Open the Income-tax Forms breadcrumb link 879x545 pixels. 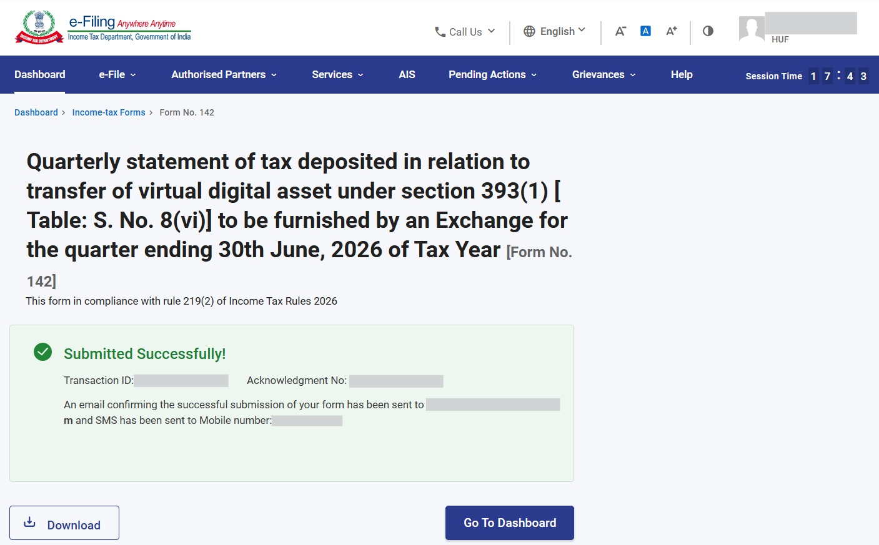click(109, 112)
